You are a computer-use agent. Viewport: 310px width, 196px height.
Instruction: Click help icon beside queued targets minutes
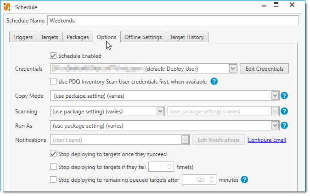(245, 179)
